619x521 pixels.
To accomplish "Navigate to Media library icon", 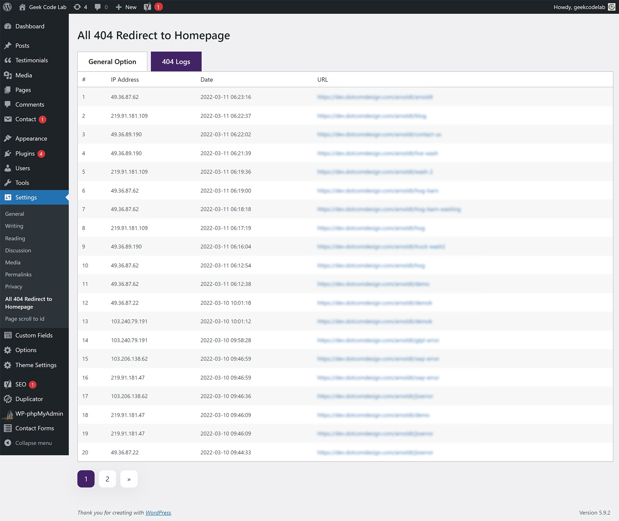I will point(8,74).
